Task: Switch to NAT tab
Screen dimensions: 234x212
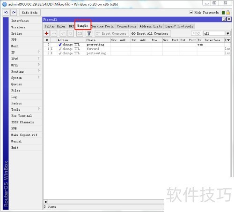Action: click(71, 26)
